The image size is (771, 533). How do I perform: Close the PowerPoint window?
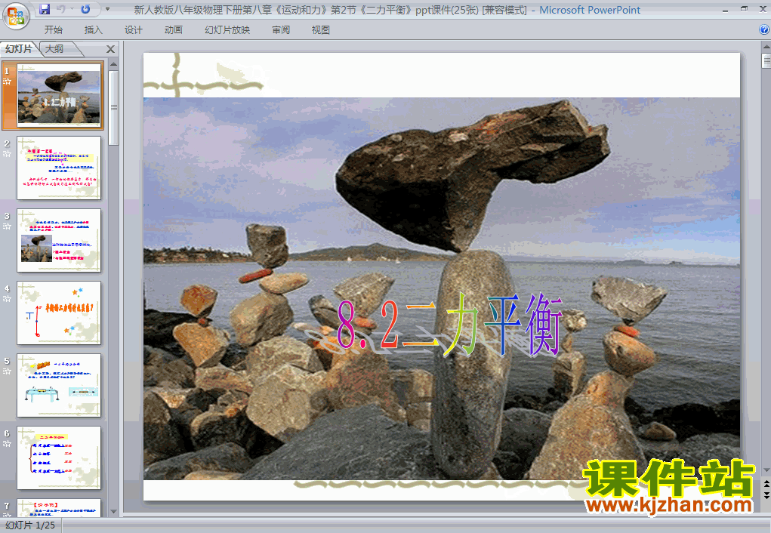[763, 9]
